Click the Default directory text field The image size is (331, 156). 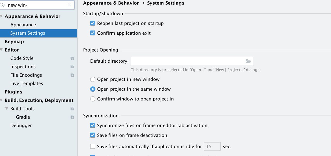tap(187, 61)
